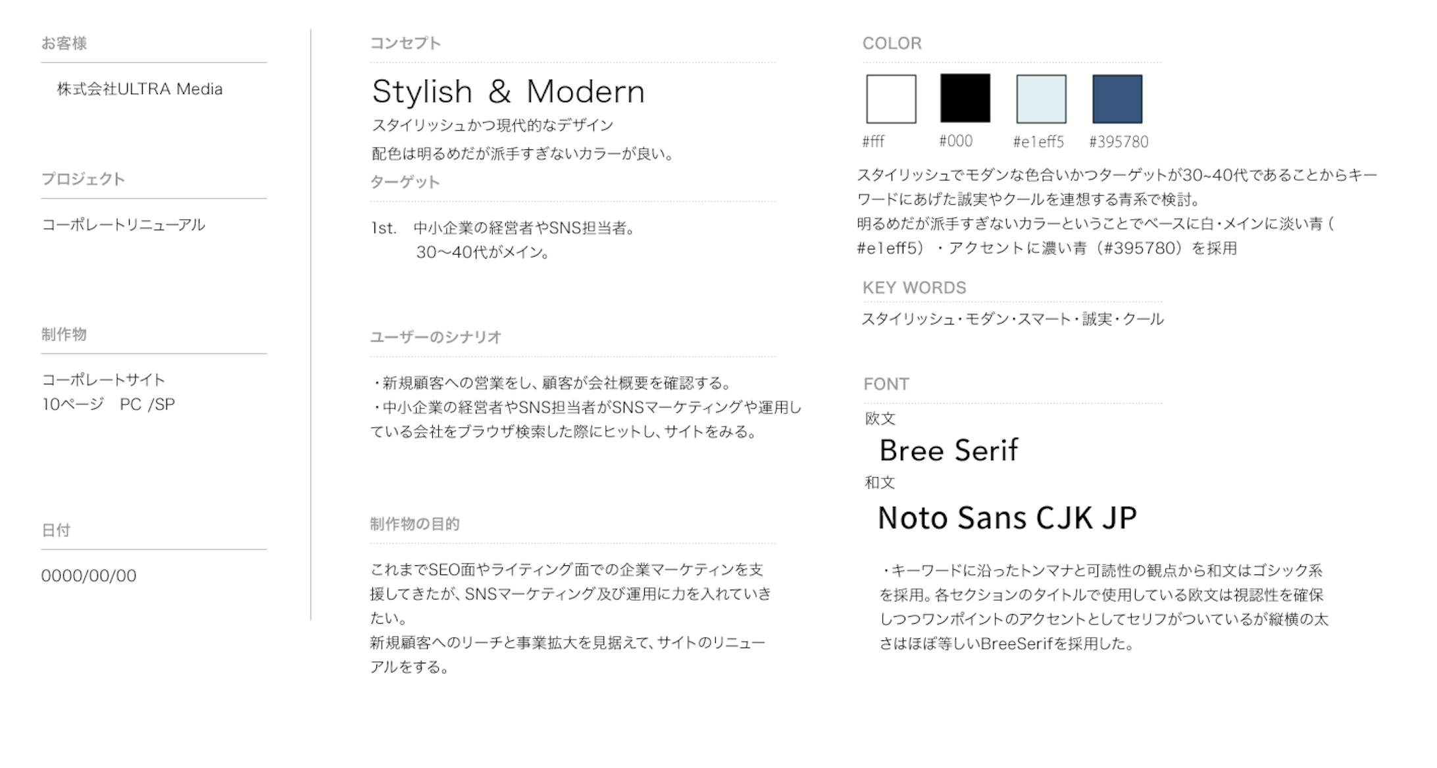Click the コーポレートリニューアル project text

tap(123, 225)
